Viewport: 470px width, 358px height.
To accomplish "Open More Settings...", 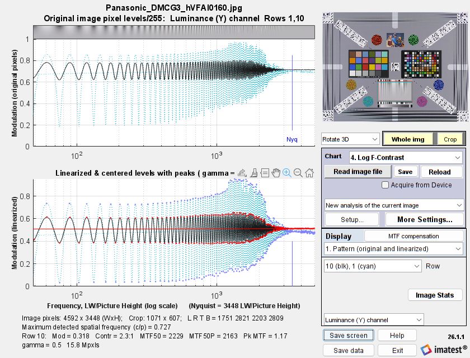I will tap(425, 220).
